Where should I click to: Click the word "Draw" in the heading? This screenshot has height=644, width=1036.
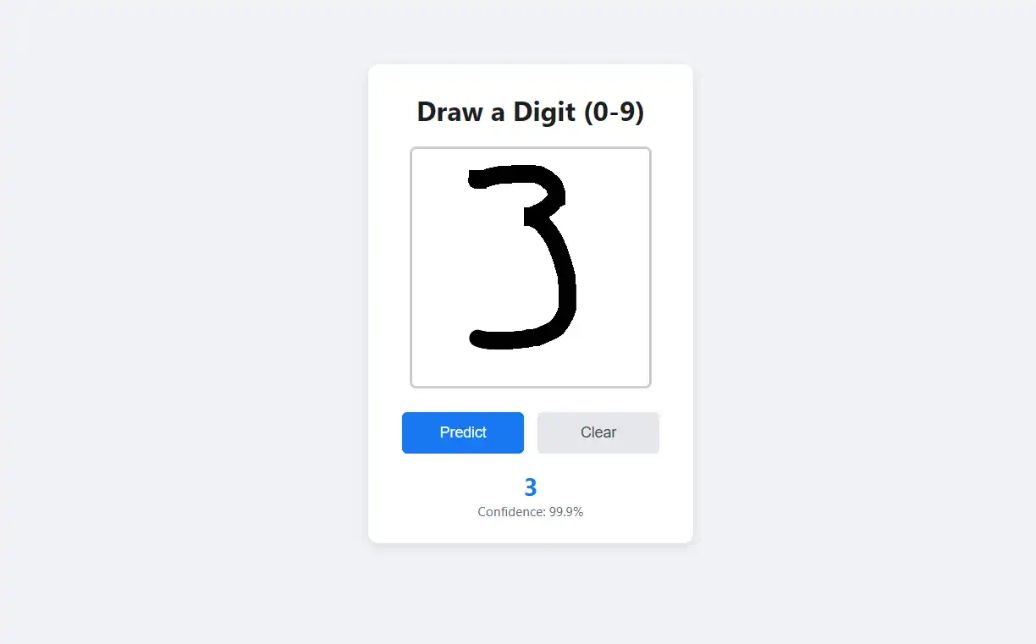tap(450, 113)
